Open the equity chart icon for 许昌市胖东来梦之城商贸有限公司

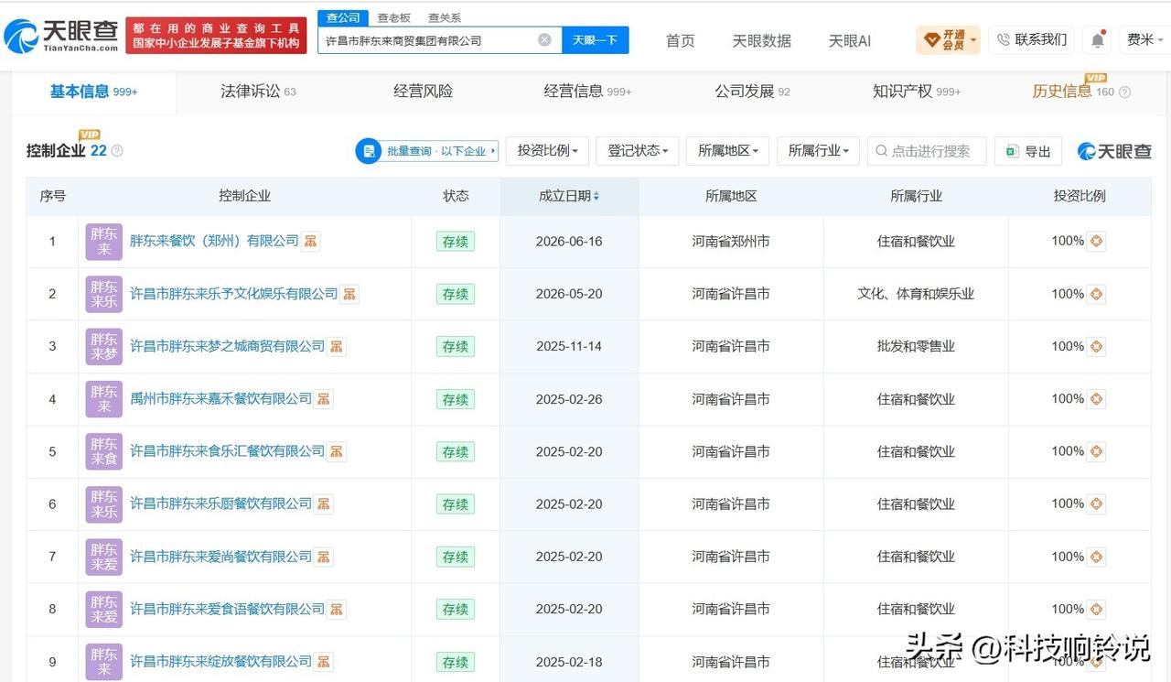click(x=337, y=347)
